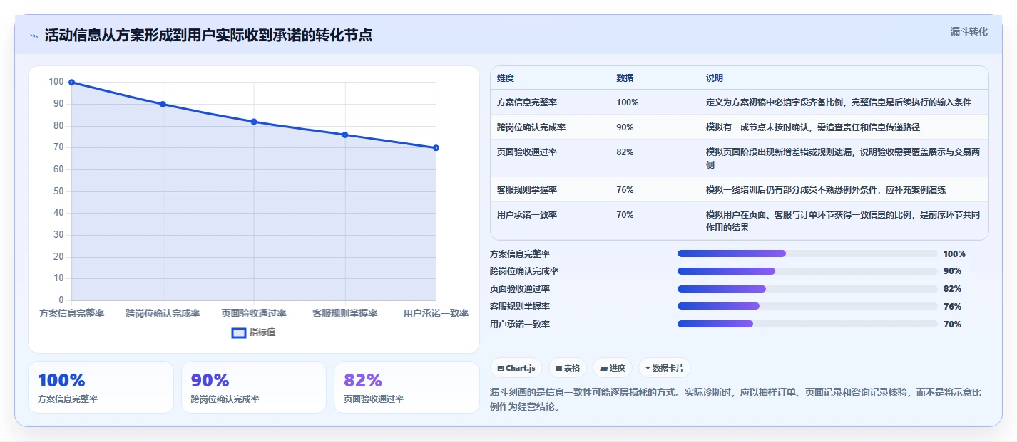This screenshot has width=1017, height=442.
Task: Click the 说明 column header
Action: tap(715, 78)
